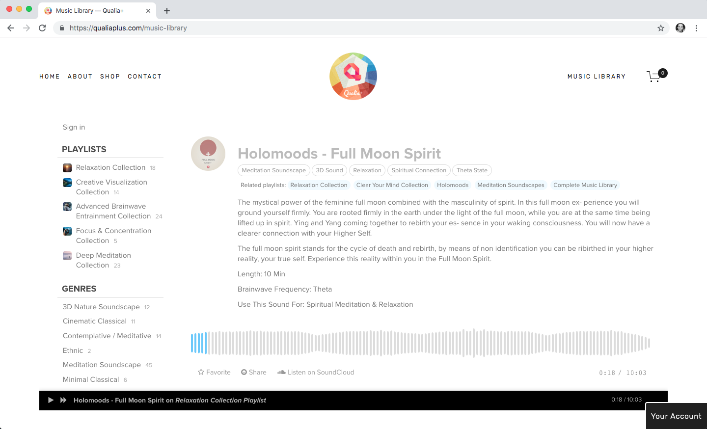Open related playlist Clear Your Mind Collection

tap(392, 185)
